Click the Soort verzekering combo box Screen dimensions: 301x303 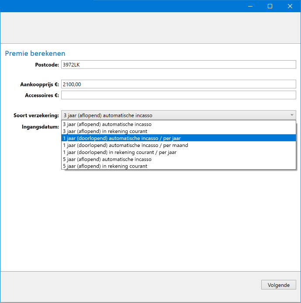tap(179, 116)
